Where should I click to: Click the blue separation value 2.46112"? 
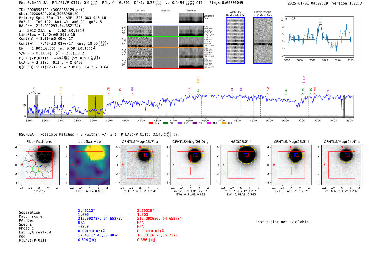click(x=87, y=211)
